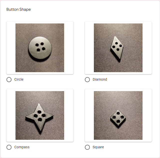Screen dimensions: 160x158
Task: Click the "Diamond" option label text
Action: [x=100, y=79]
